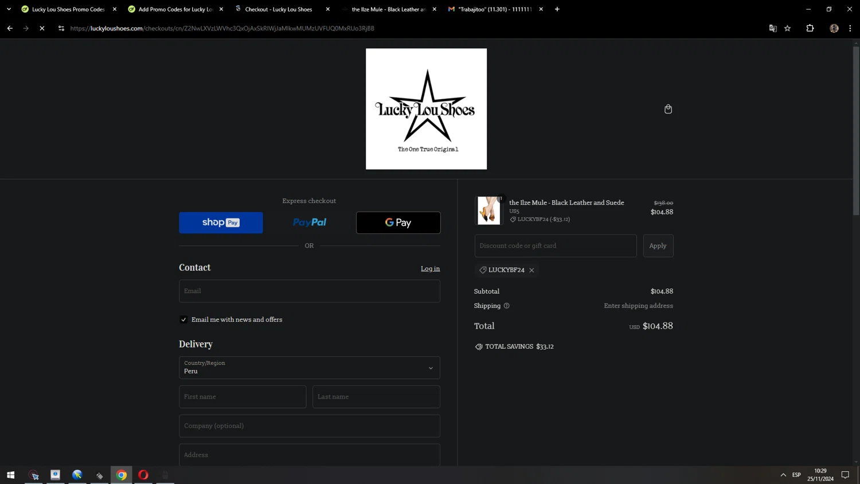Expand the tab search dropdown arrow
860x484 pixels.
coord(9,9)
